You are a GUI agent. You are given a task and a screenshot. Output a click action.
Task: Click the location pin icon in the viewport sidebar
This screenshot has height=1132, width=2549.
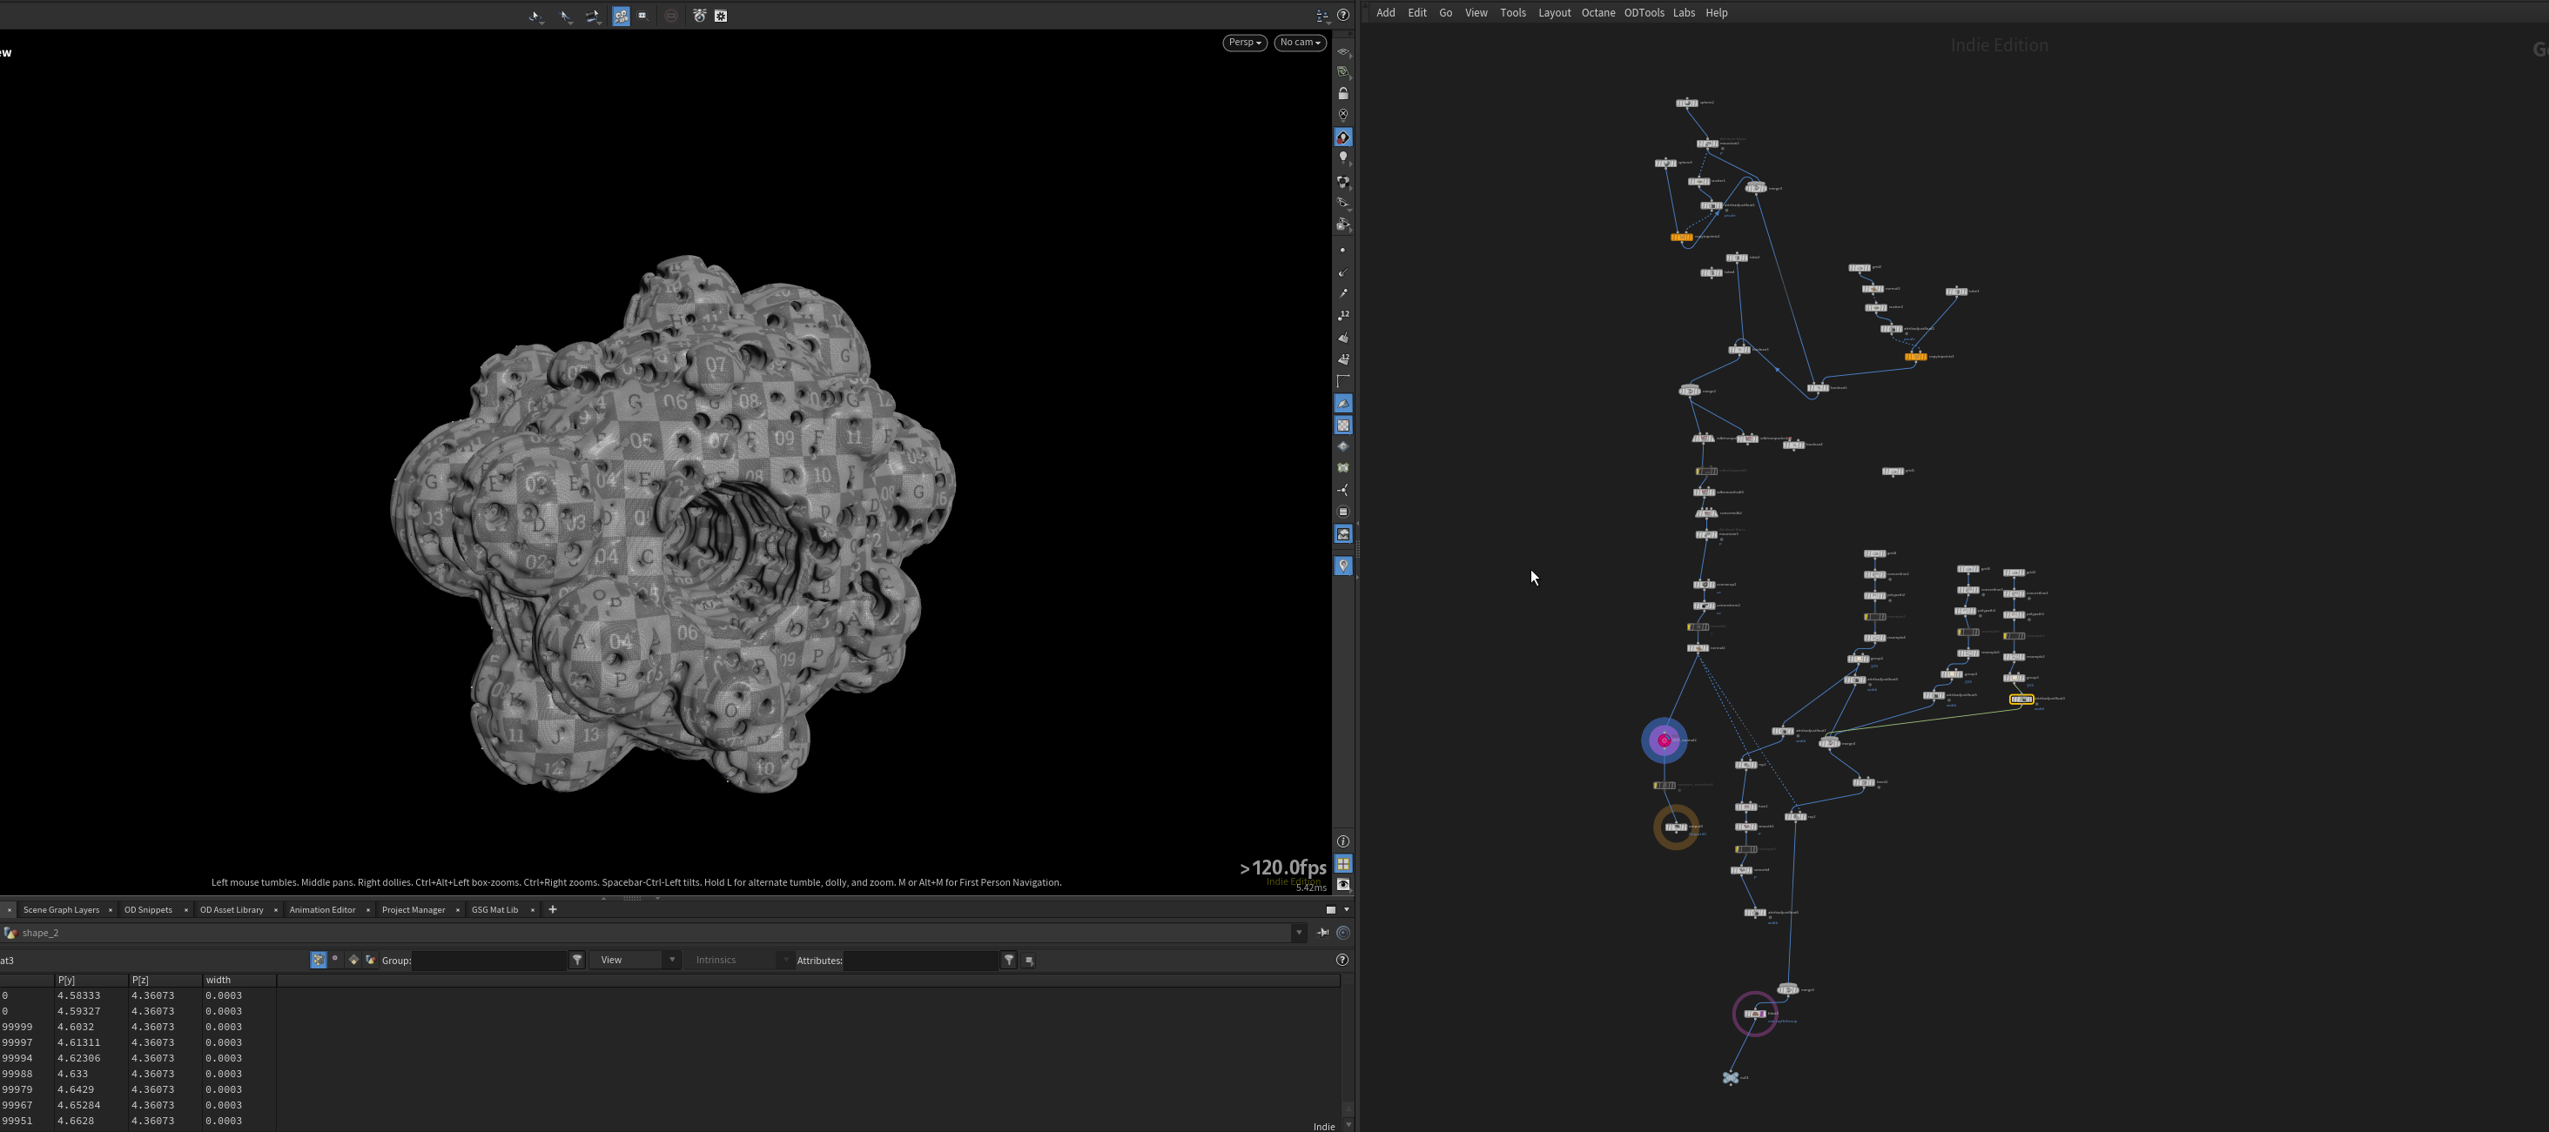1342,566
